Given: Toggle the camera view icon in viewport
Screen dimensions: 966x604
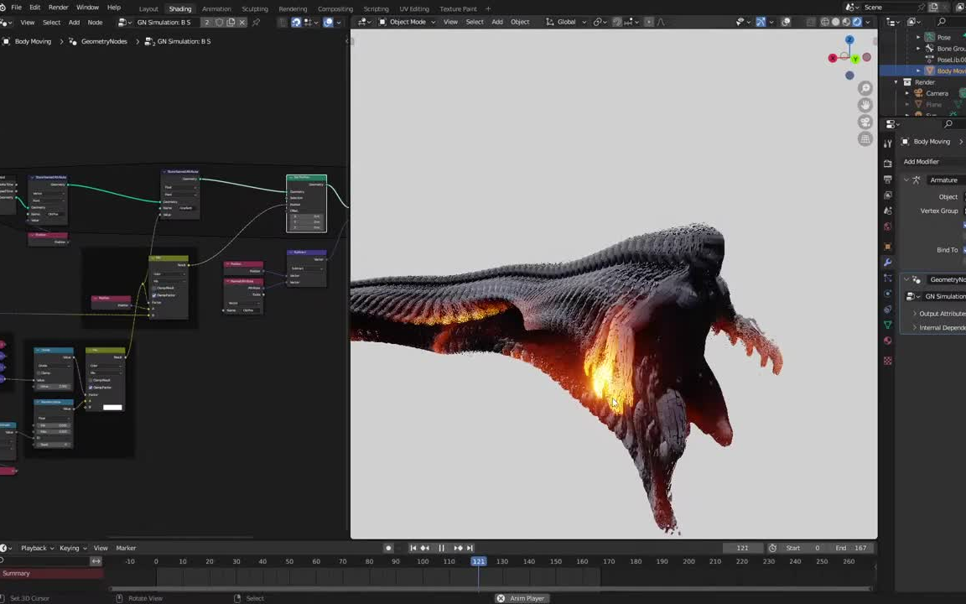Looking at the screenshot, I should click(x=865, y=121).
